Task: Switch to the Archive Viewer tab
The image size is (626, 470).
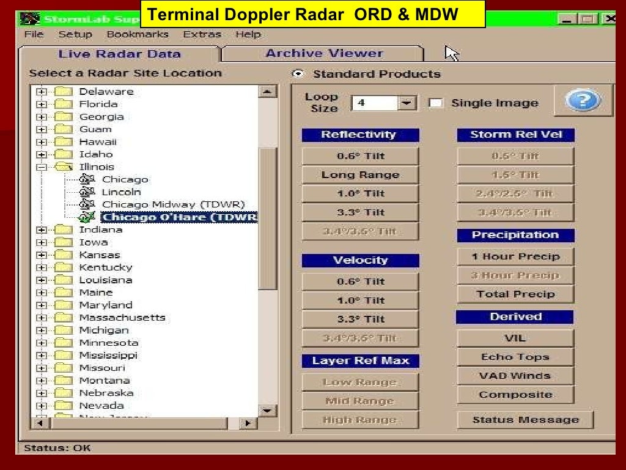Action: coord(324,53)
